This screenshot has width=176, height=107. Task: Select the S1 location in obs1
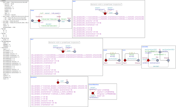tap(75, 52)
